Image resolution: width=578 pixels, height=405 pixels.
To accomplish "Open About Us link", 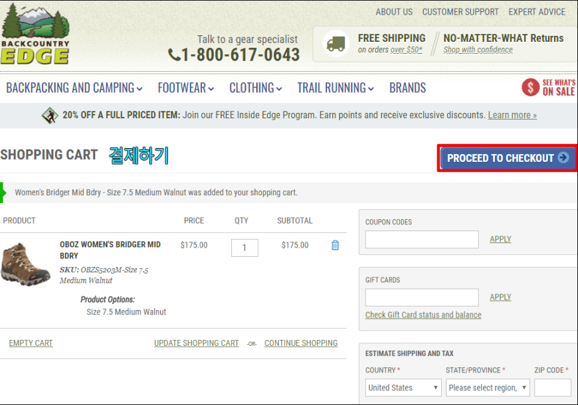I will pos(394,12).
